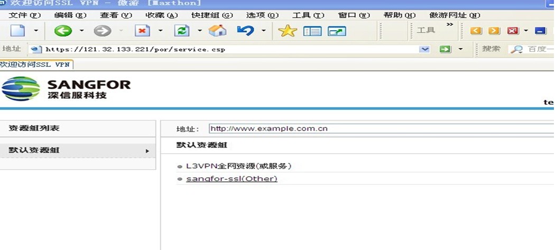This screenshot has width=555, height=250.
Task: Select 默认资源组 in the sidebar
Action: (34, 150)
